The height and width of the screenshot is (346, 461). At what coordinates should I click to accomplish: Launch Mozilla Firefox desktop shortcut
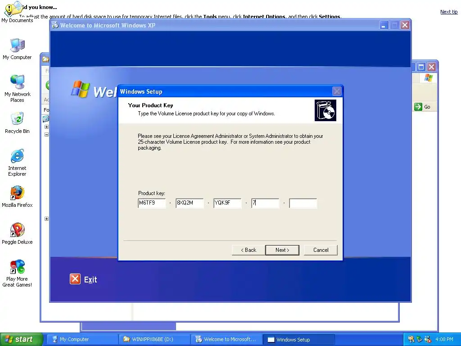pyautogui.click(x=17, y=196)
